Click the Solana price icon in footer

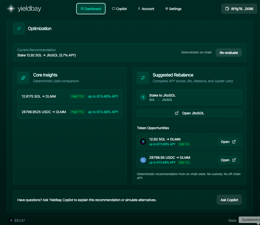pos(11,220)
